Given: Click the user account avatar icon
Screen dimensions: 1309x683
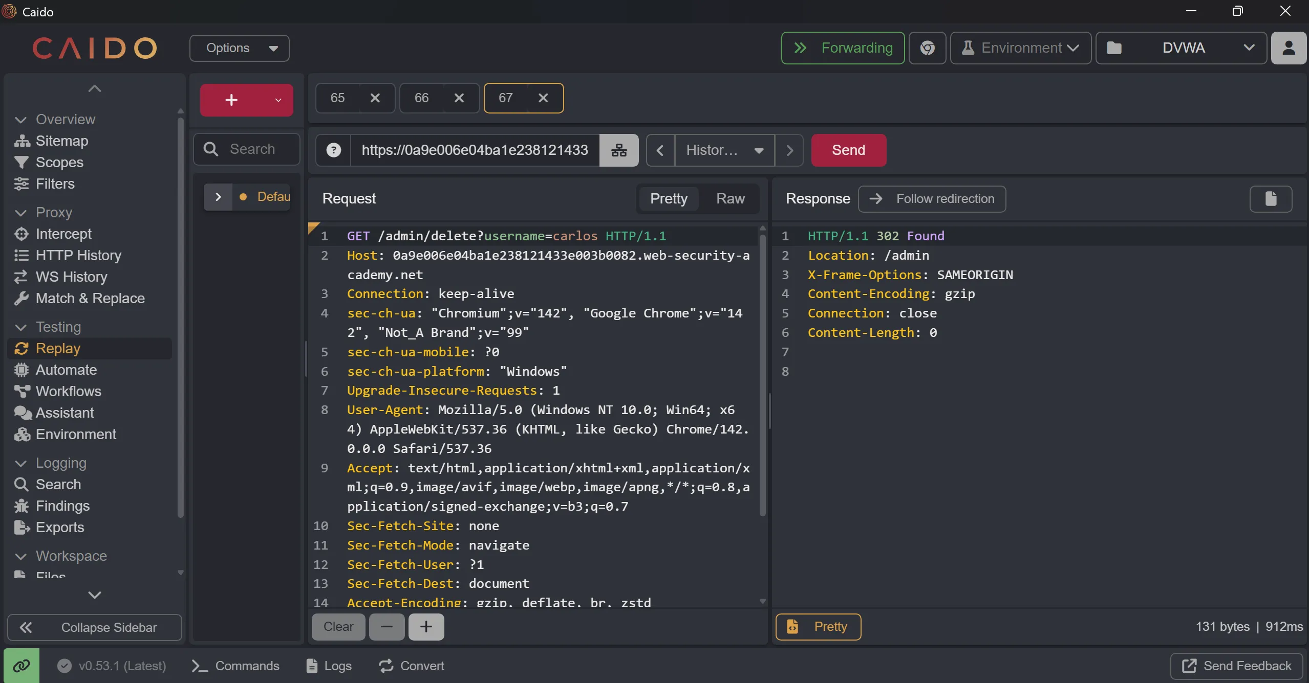Looking at the screenshot, I should point(1288,48).
